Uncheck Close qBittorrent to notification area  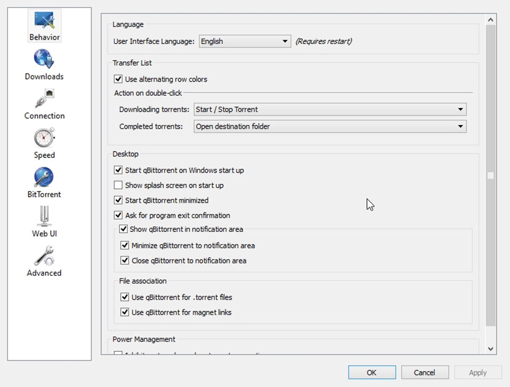pos(124,260)
